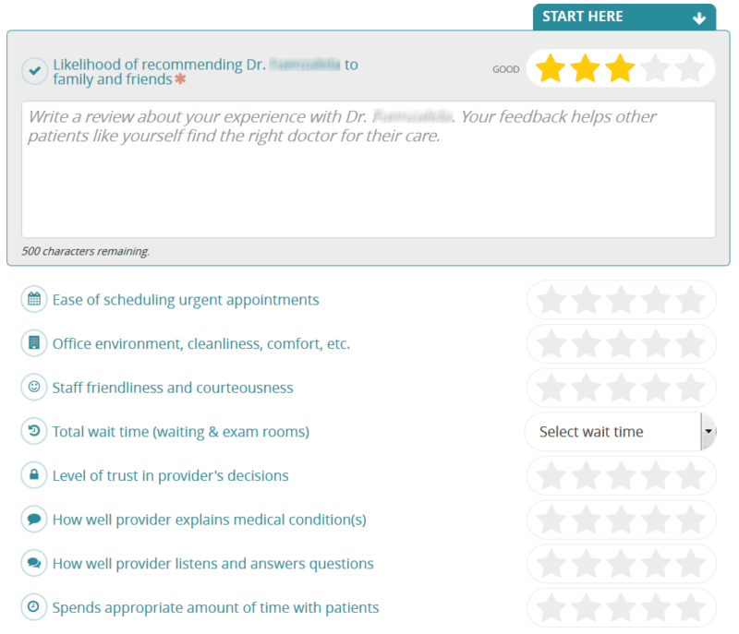Expand the START HERE section with its down arrow
Viewport: 739px width, 634px height.
point(699,17)
